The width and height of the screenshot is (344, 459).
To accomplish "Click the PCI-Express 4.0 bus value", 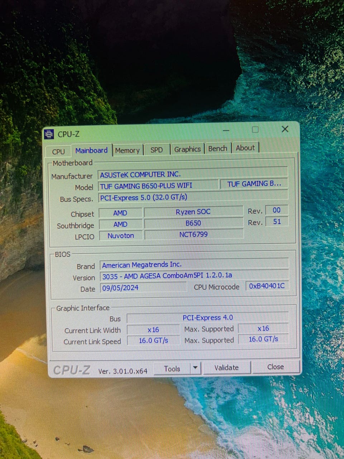I will (x=208, y=317).
